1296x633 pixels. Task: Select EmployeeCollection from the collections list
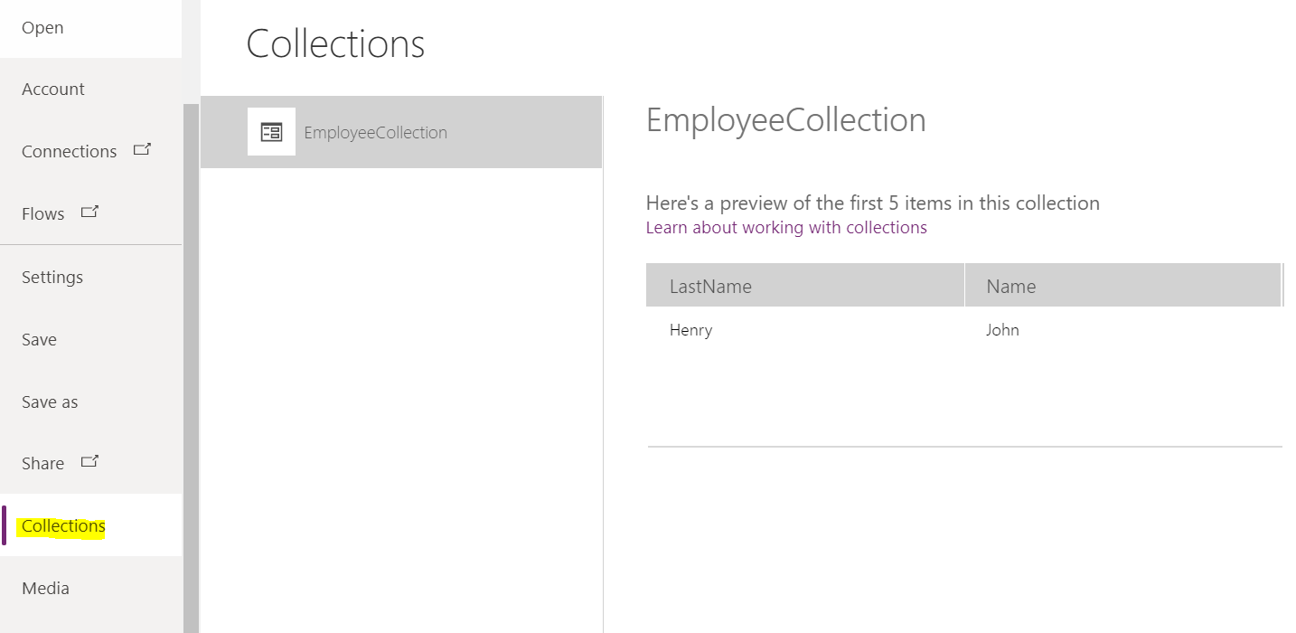pos(376,132)
